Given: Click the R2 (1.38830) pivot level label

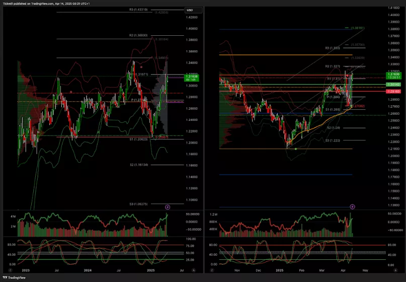Looking at the screenshot, I should point(138,35).
